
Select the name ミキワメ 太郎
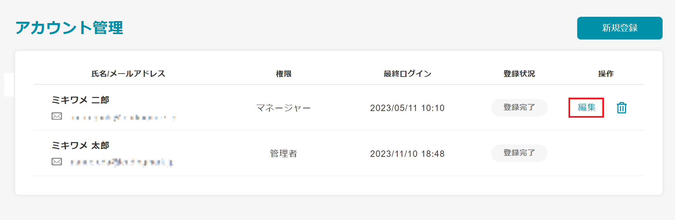80,145
